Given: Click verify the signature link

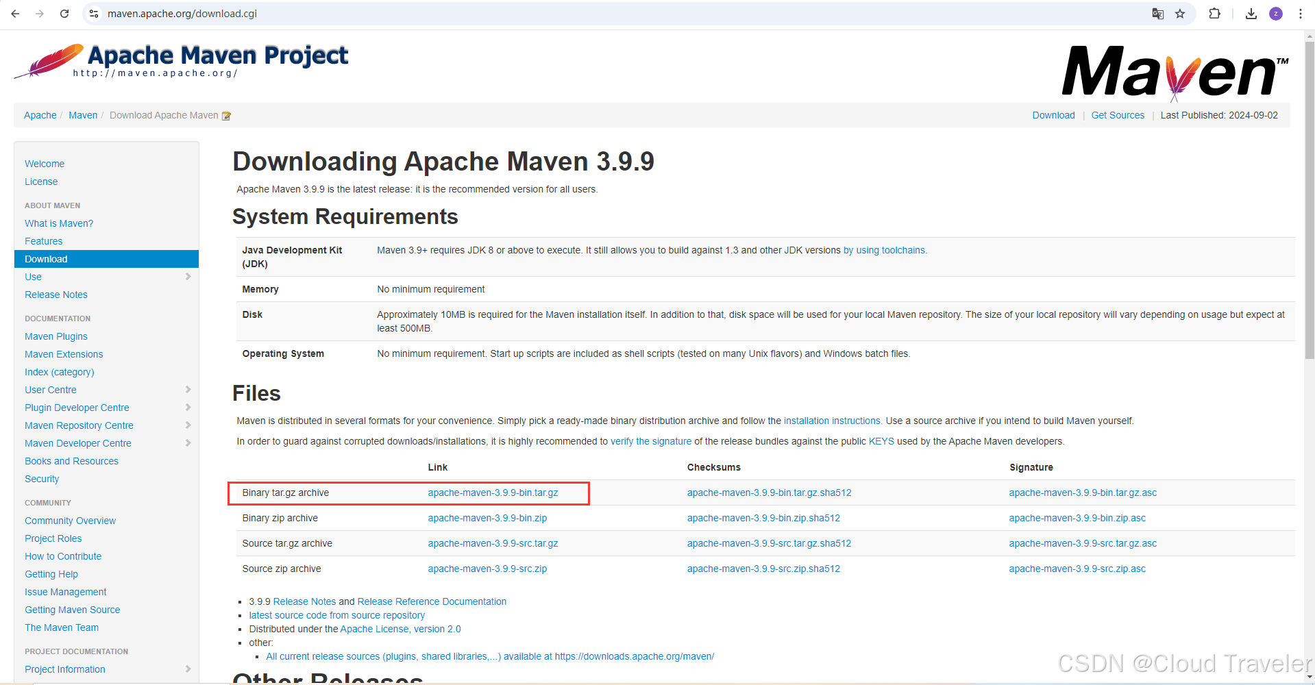Looking at the screenshot, I should point(651,441).
